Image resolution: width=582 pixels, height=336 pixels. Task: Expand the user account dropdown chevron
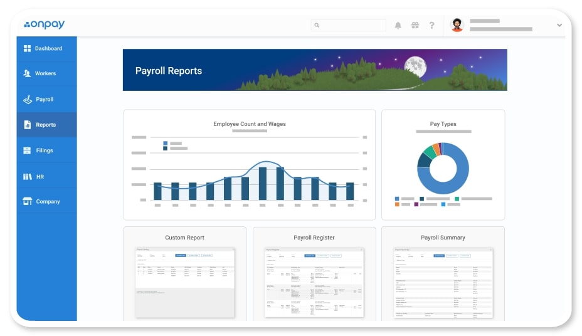click(559, 26)
